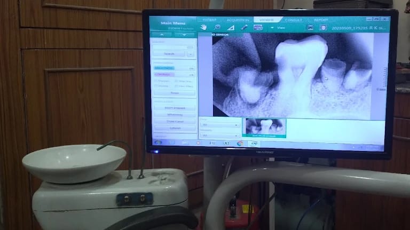Screen dimensions: 410x230
Task: Open Chrome from the taskbar
Action: point(240,144)
